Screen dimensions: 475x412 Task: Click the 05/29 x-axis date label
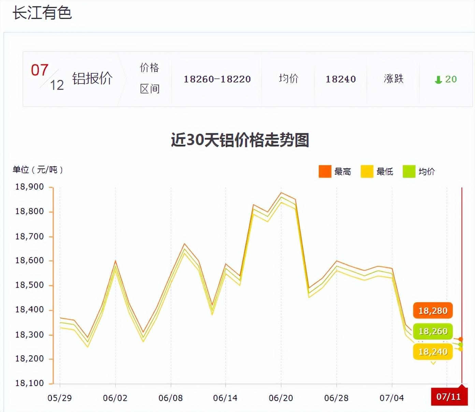(60, 398)
